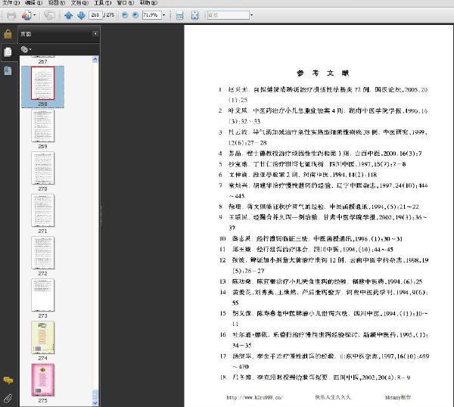Click the 页面 panel title label
The width and height of the screenshot is (454, 407).
coord(26,34)
